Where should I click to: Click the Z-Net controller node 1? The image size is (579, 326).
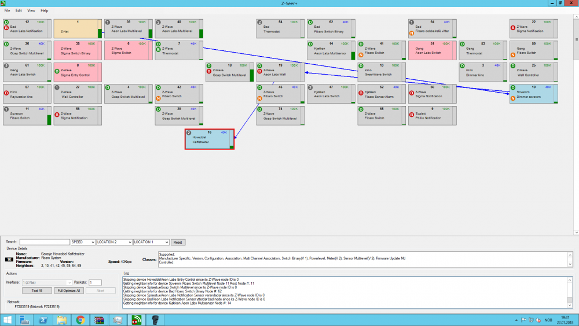coord(75,28)
